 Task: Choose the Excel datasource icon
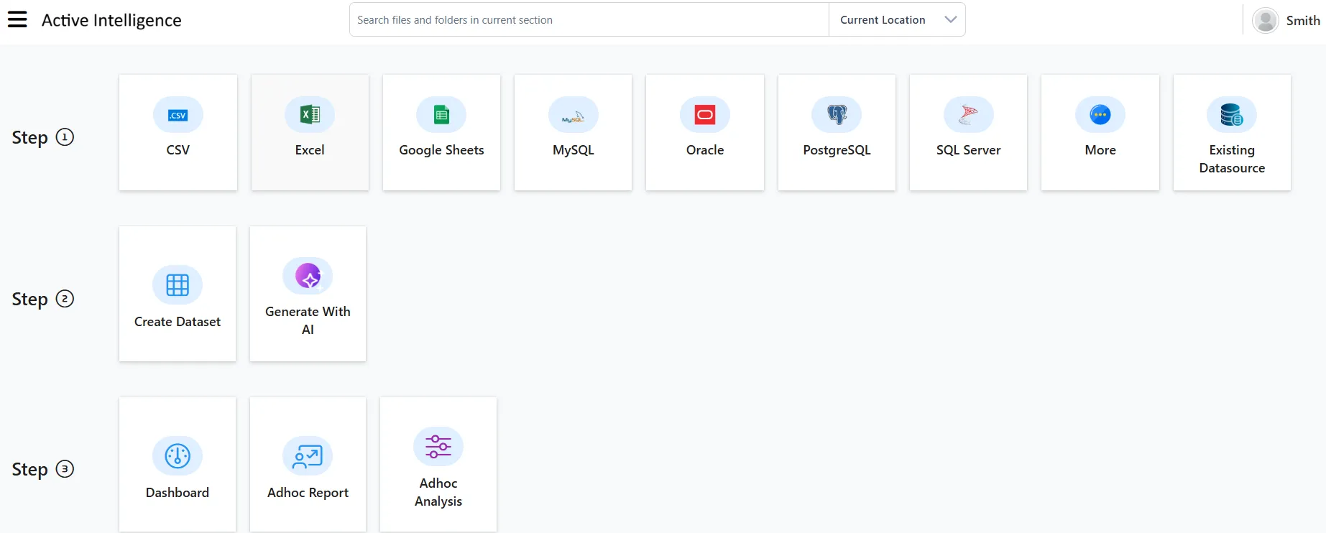(310, 115)
